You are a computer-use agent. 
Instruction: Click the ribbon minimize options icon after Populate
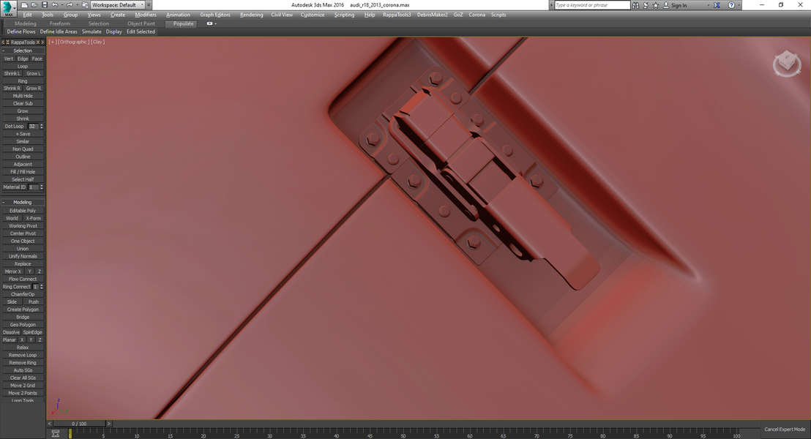pos(209,23)
